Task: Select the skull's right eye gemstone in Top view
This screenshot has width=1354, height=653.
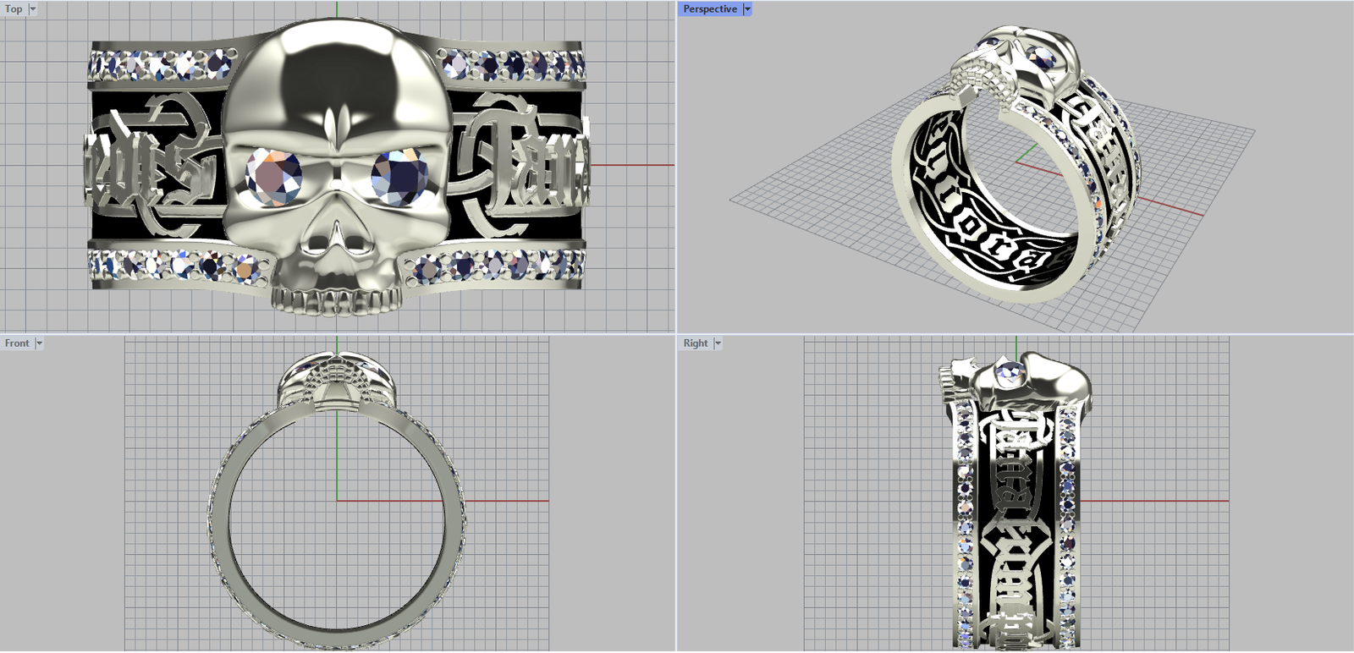Action: (x=399, y=178)
